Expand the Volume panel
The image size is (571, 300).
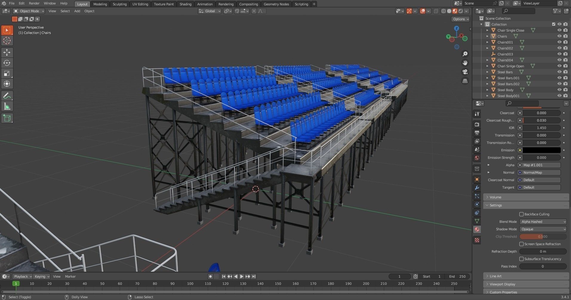(x=526, y=197)
